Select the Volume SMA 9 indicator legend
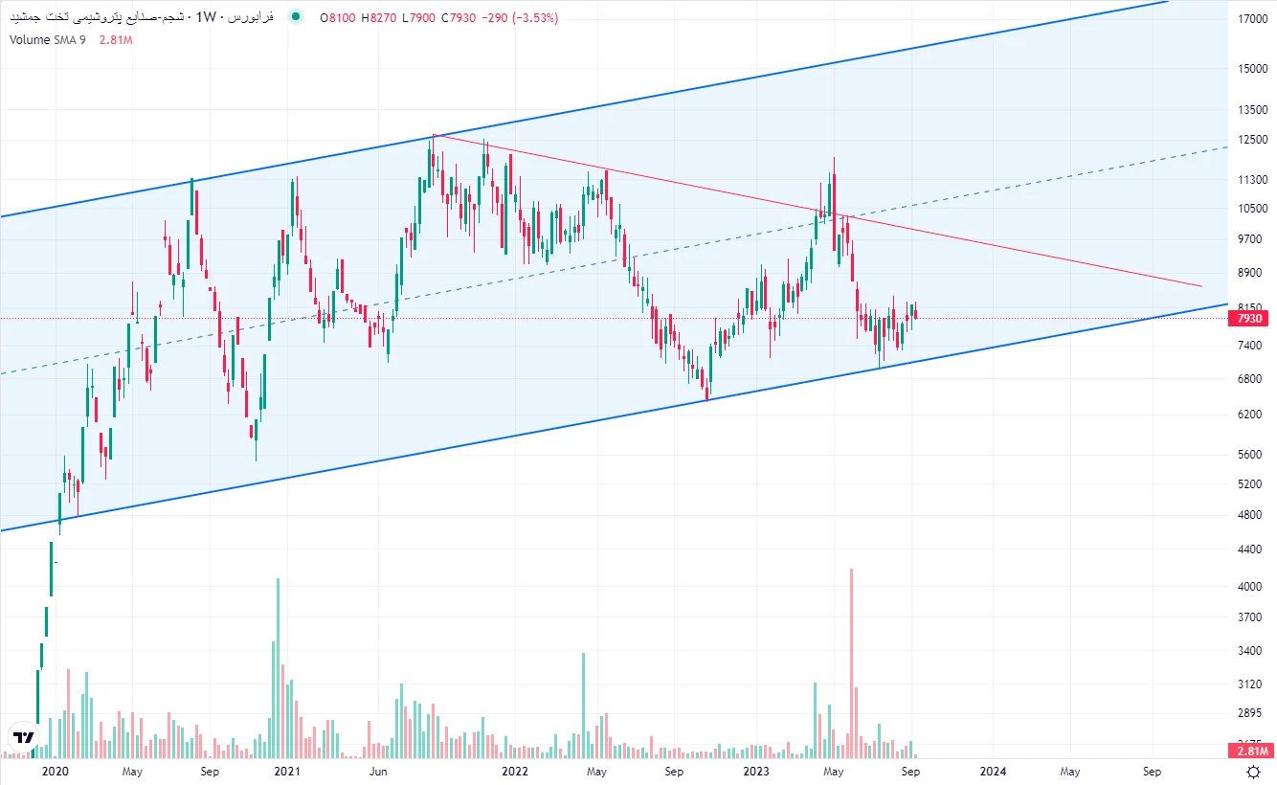This screenshot has height=785, width=1277. 50,39
